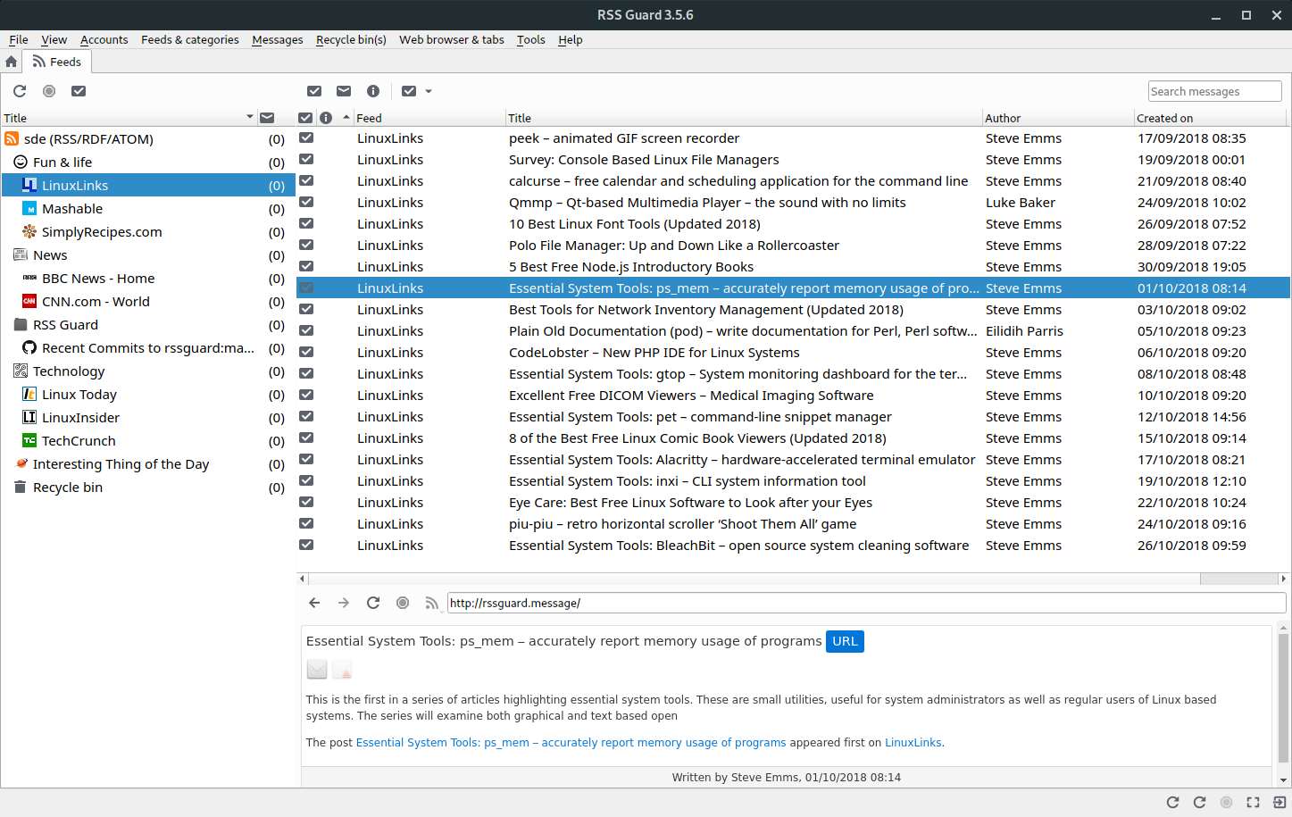Select the Technology category
1292x817 pixels.
tap(147, 371)
